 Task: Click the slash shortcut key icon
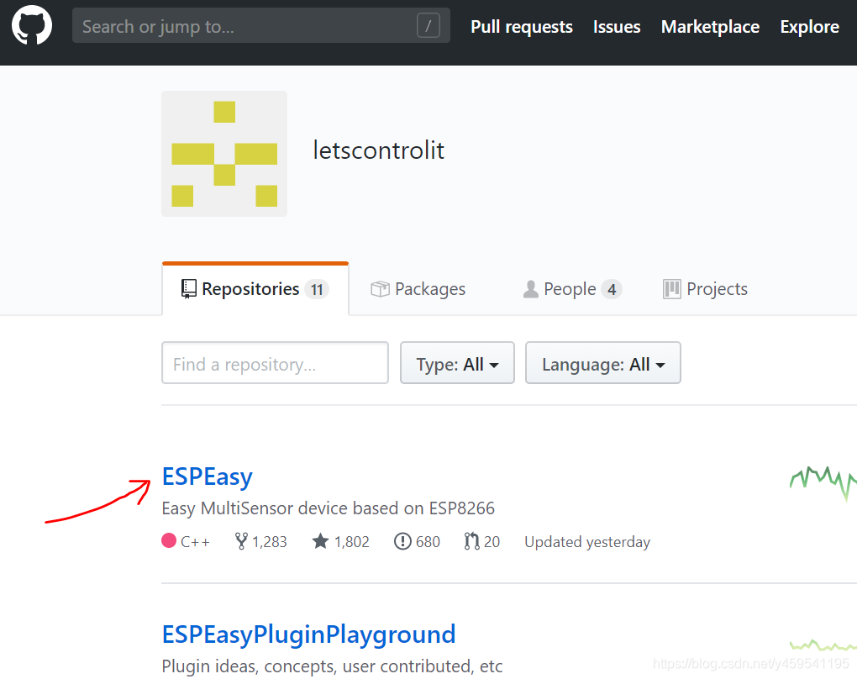point(428,26)
